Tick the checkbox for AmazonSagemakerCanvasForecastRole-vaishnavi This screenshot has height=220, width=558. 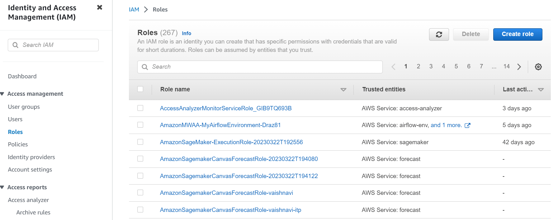click(x=140, y=193)
